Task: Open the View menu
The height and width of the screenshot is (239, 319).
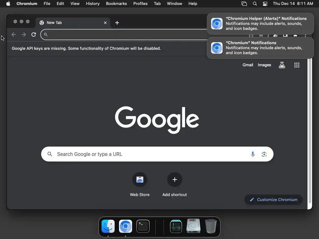Action: click(x=75, y=4)
